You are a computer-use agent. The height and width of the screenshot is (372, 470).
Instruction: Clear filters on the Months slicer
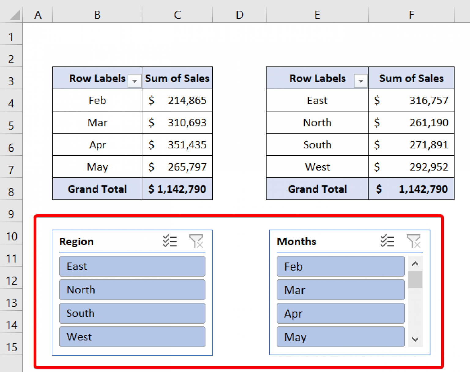(414, 241)
